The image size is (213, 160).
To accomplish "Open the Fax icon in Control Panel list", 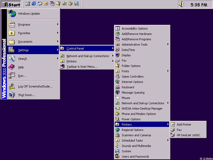I will (117, 61).
